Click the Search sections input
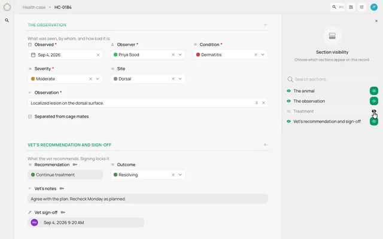Screen dimensions: 383x239 [x=332, y=79]
